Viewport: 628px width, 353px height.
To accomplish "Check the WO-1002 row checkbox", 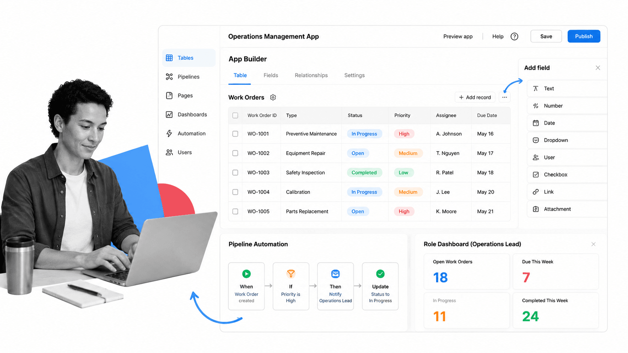I will (x=235, y=153).
